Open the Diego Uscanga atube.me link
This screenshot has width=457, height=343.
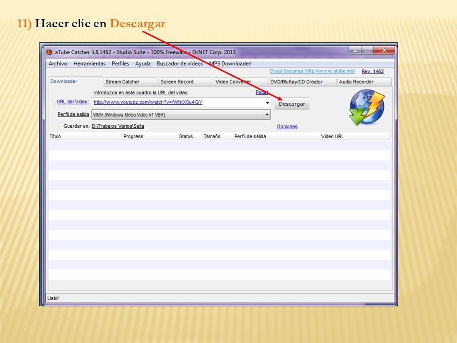[312, 71]
